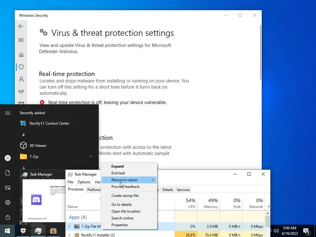Open Settings gear in Start menu

8,202
